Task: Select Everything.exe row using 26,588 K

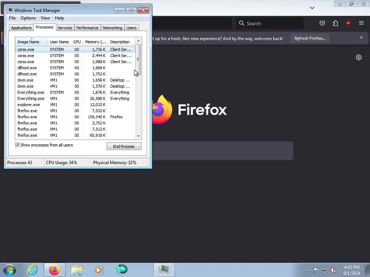Action: click(75, 98)
